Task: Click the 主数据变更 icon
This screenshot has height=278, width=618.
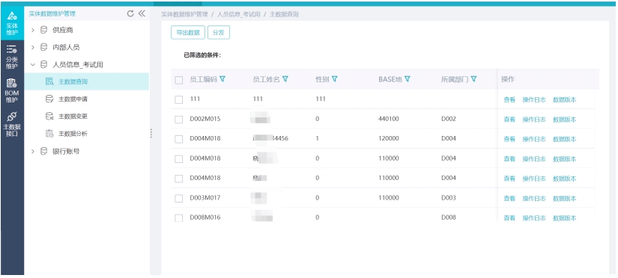Action: (49, 117)
